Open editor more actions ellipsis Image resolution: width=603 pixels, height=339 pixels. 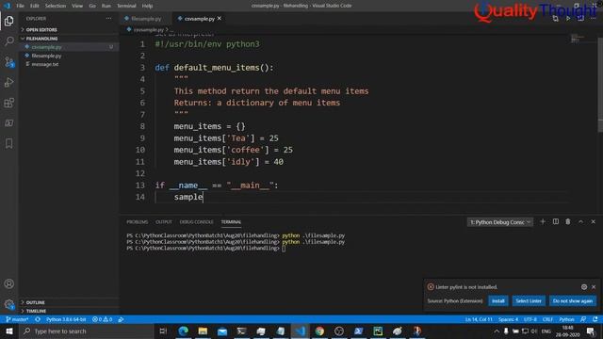coord(594,19)
